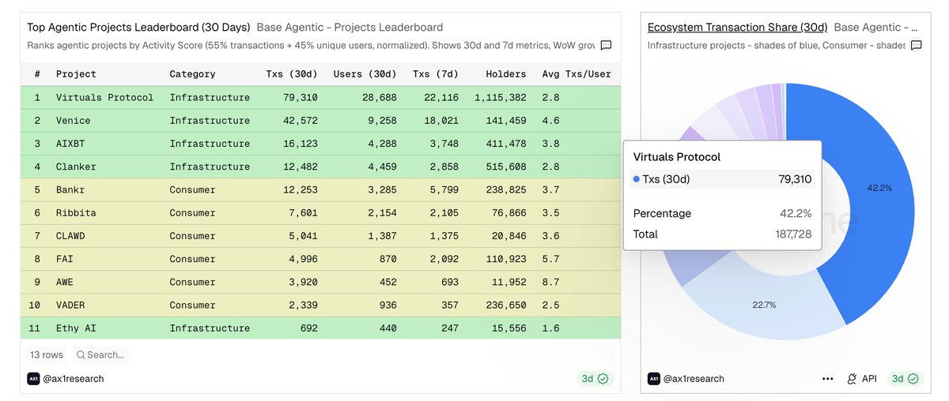
Task: Click the leaderboard description text
Action: [311, 46]
